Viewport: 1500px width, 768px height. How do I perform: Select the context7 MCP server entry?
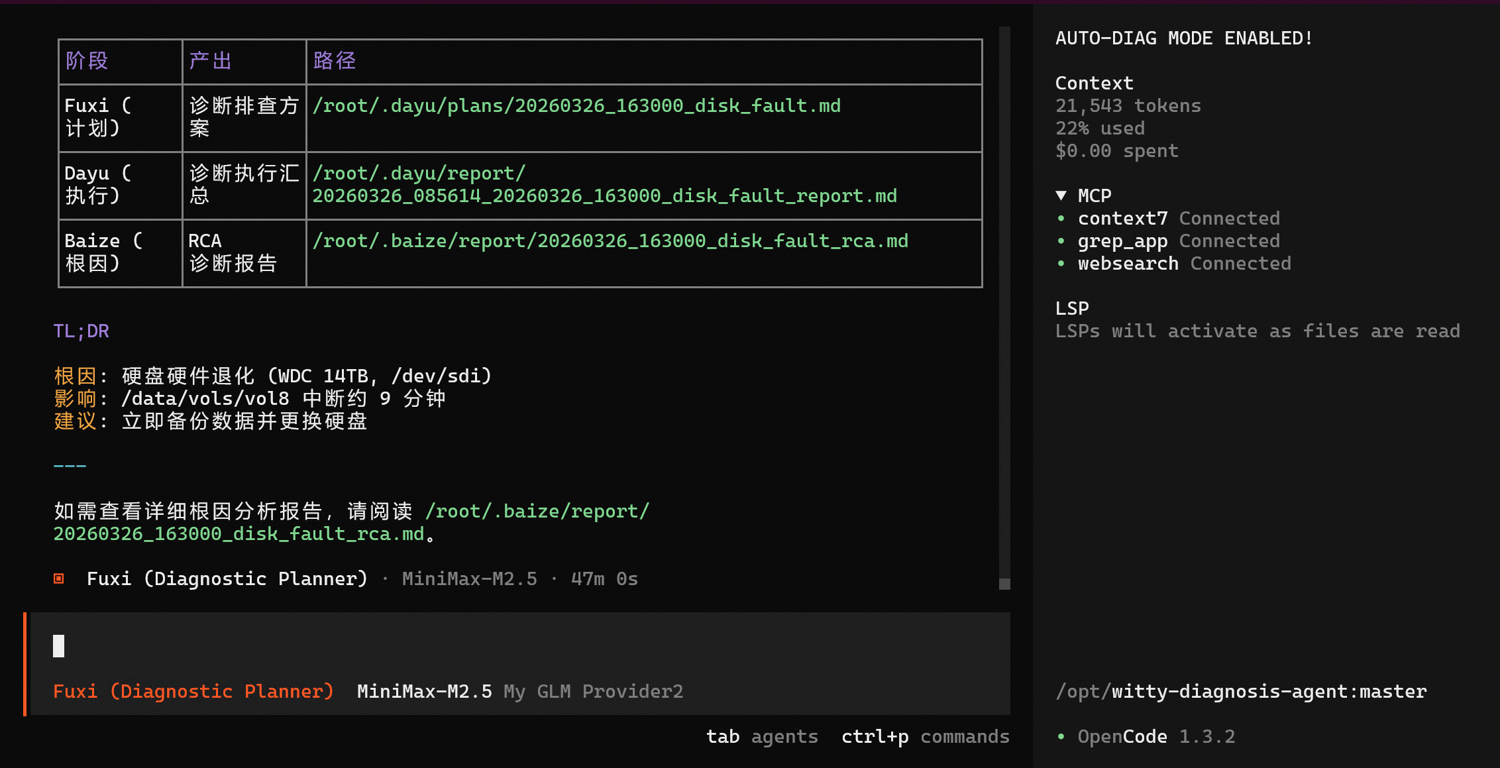point(1122,219)
